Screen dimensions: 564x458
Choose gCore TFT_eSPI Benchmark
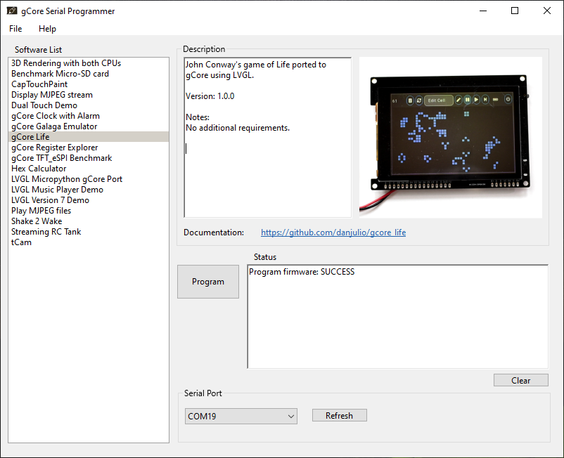coord(89,158)
